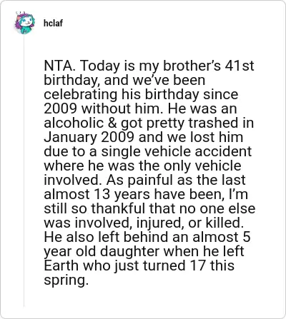Click the word NTA starting the comment
The height and width of the screenshot is (319, 286).
[59, 66]
